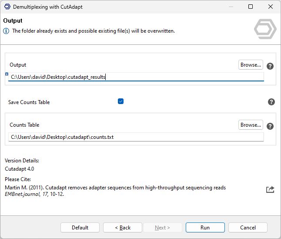Click the export citation icon

[270, 189]
